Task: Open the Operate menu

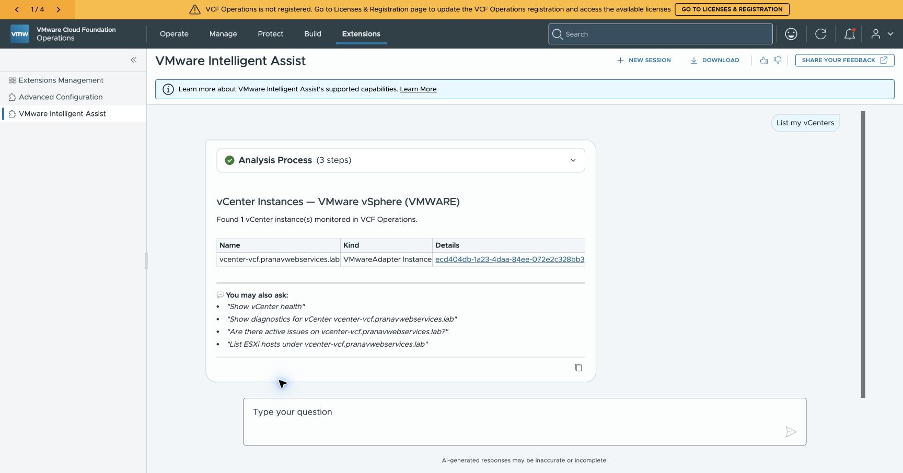Action: (174, 34)
